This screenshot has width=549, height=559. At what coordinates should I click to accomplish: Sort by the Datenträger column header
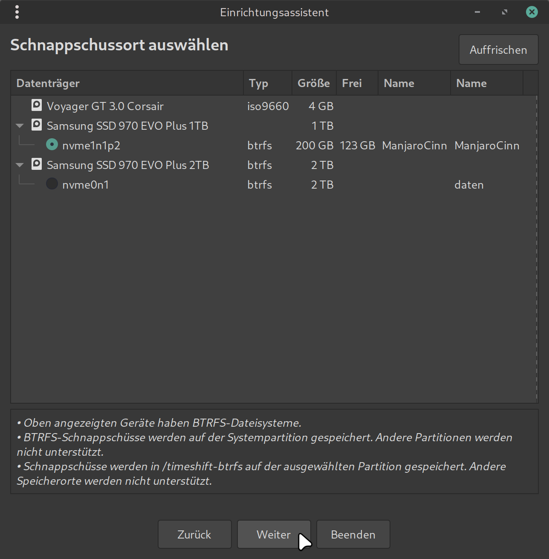tap(127, 83)
